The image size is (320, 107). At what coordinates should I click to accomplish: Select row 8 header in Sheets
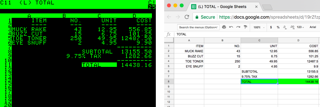pyautogui.click(x=169, y=82)
